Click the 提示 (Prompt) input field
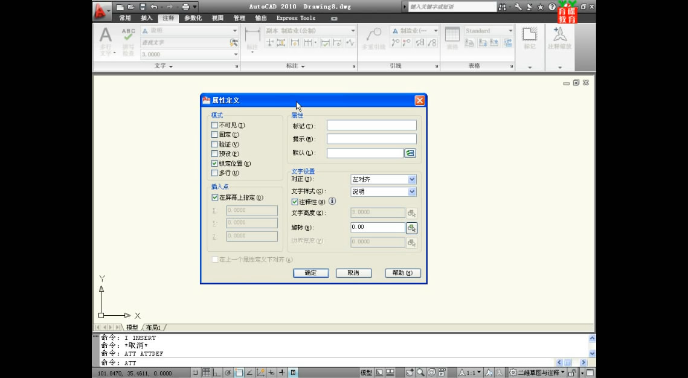This screenshot has width=688, height=378. tap(371, 138)
